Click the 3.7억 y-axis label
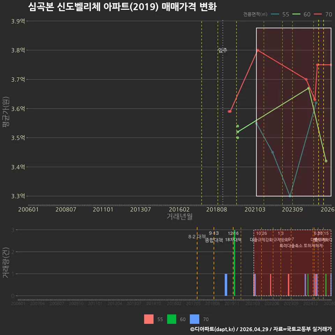Image resolution: width=335 pixels, height=335 pixels. point(18,80)
